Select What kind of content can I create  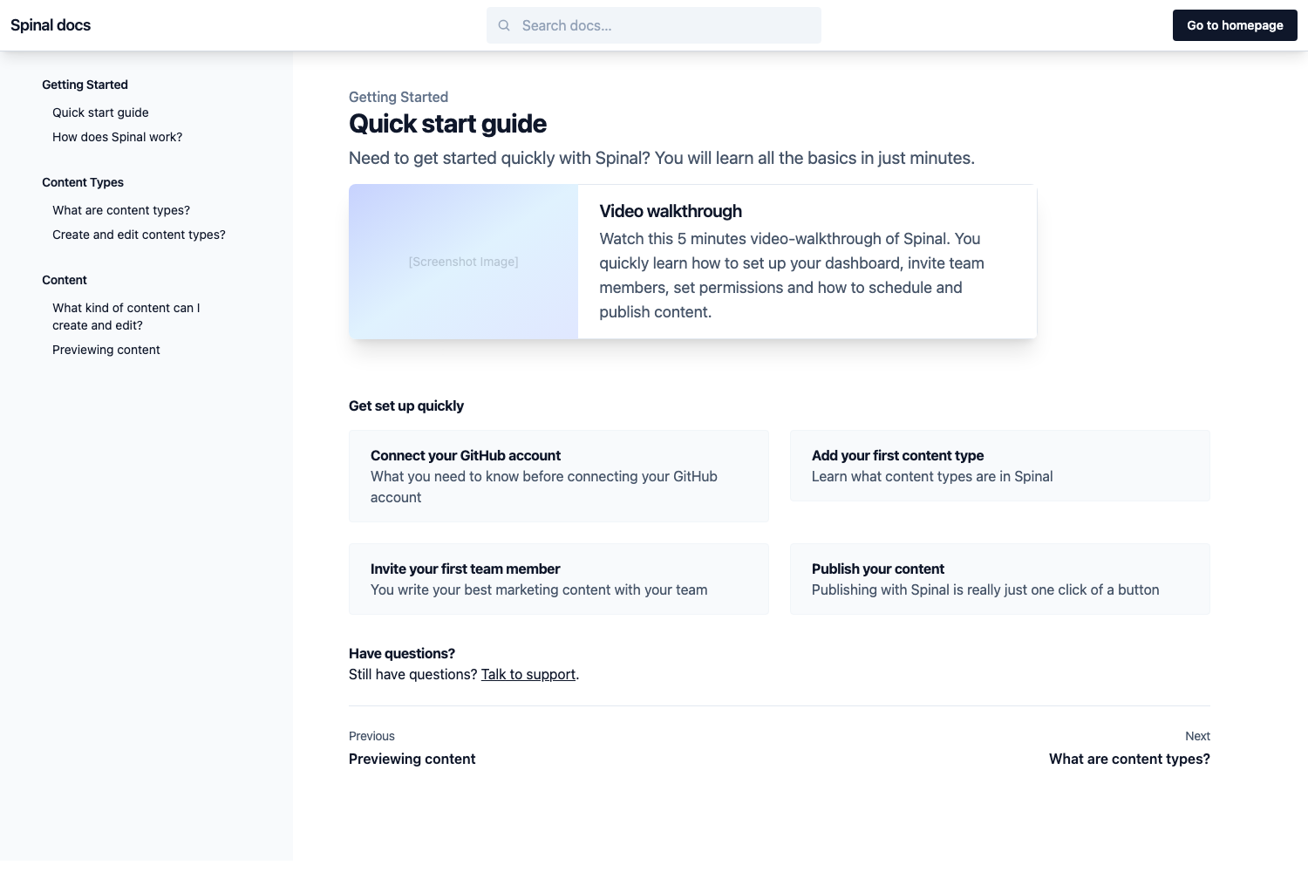pyautogui.click(x=126, y=316)
